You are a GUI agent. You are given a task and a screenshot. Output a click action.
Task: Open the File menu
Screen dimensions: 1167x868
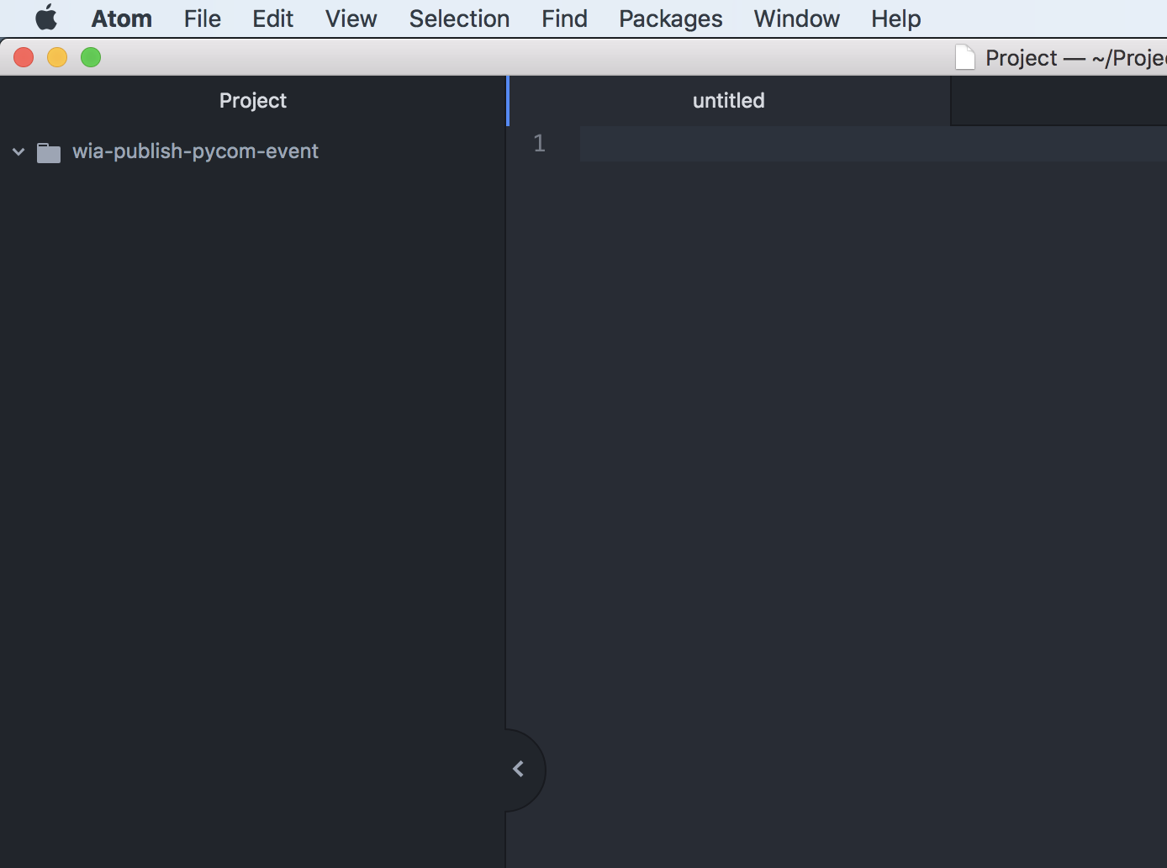(203, 19)
